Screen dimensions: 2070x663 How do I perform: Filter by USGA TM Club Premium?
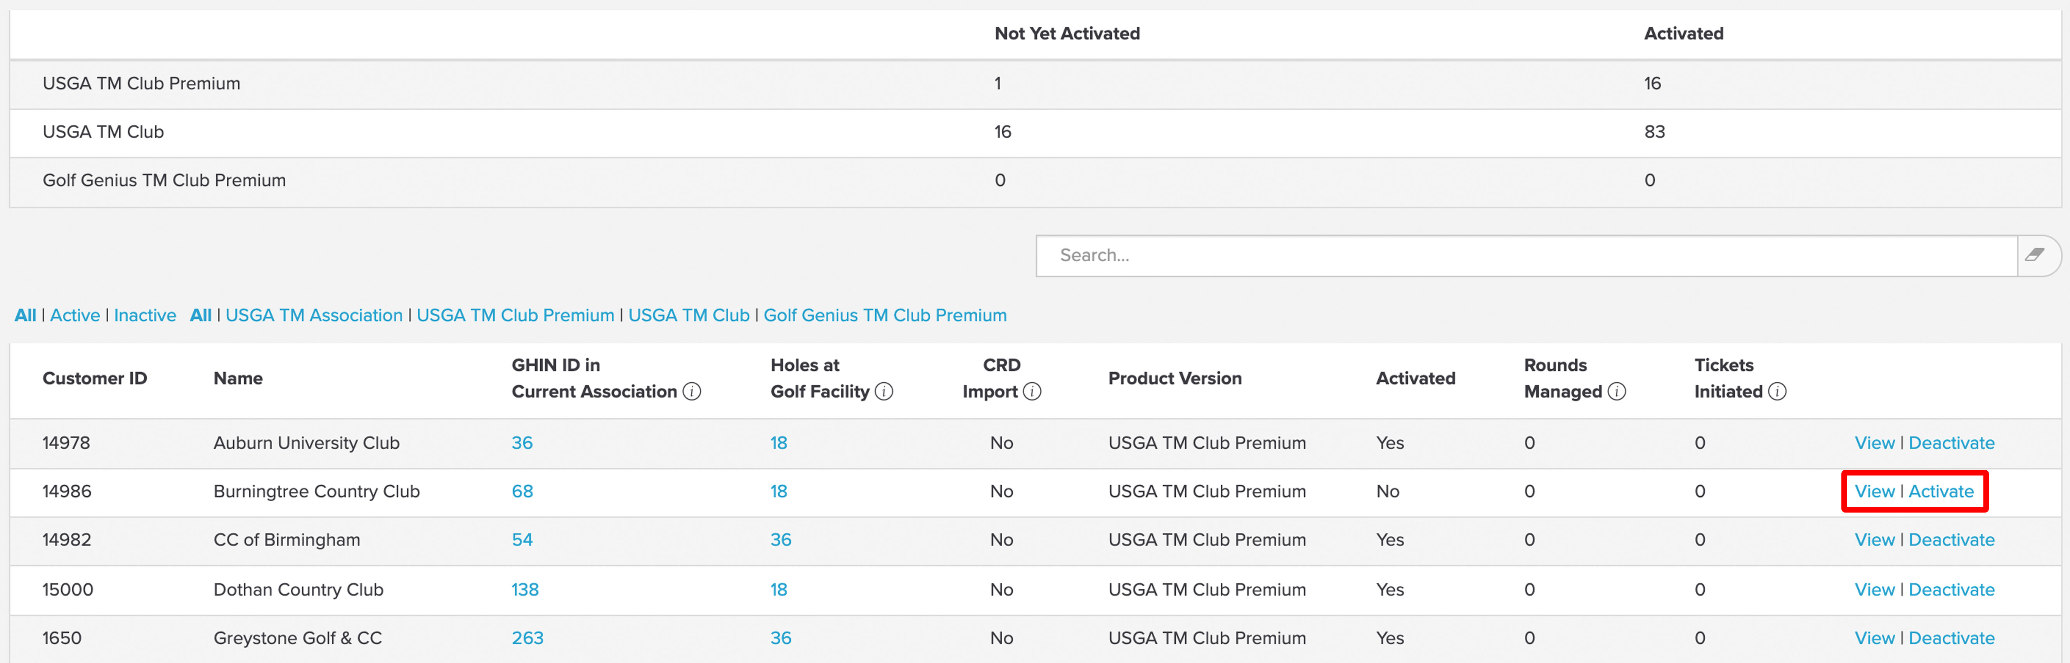[515, 316]
